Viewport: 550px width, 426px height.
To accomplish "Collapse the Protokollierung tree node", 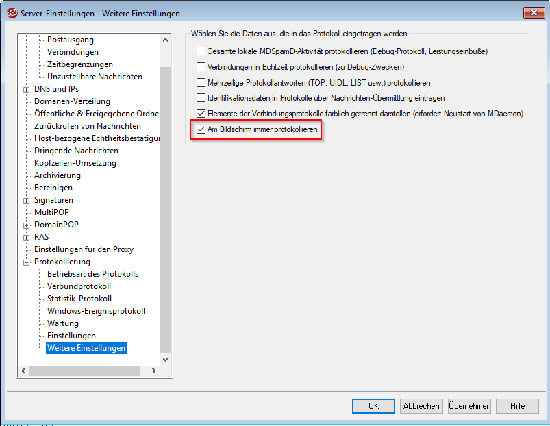I will 27,262.
